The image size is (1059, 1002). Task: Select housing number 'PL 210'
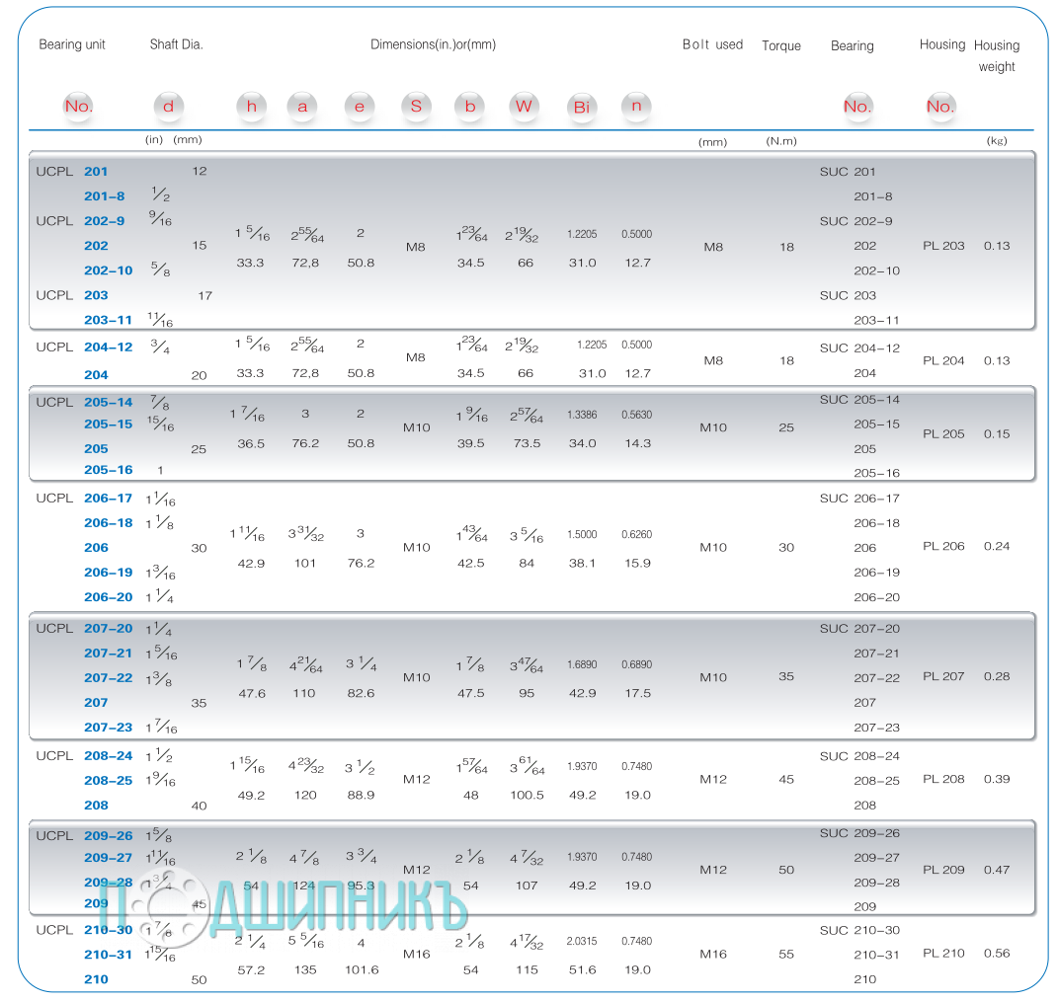click(x=943, y=953)
